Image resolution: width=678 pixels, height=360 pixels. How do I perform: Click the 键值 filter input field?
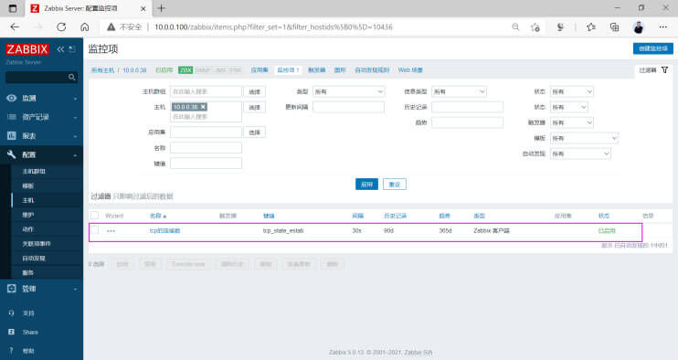(x=206, y=164)
